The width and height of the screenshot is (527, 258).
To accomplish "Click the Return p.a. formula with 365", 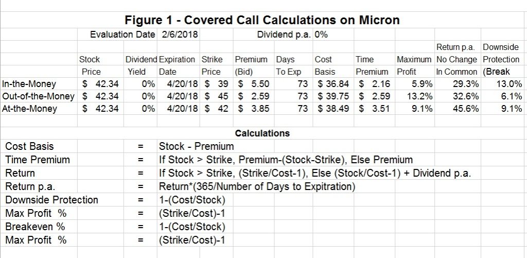I will coord(257,186).
